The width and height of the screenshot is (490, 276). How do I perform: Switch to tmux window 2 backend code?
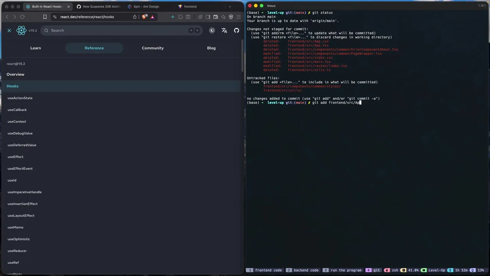tap(303, 270)
